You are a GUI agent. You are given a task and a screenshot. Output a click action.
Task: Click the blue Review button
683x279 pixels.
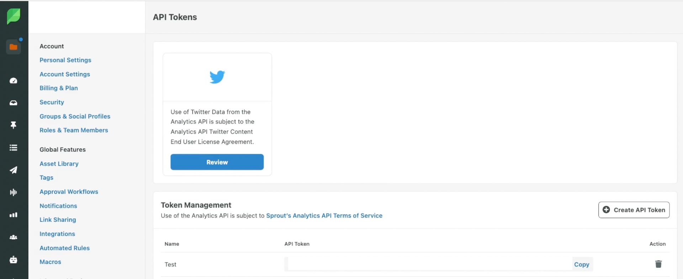pyautogui.click(x=217, y=162)
